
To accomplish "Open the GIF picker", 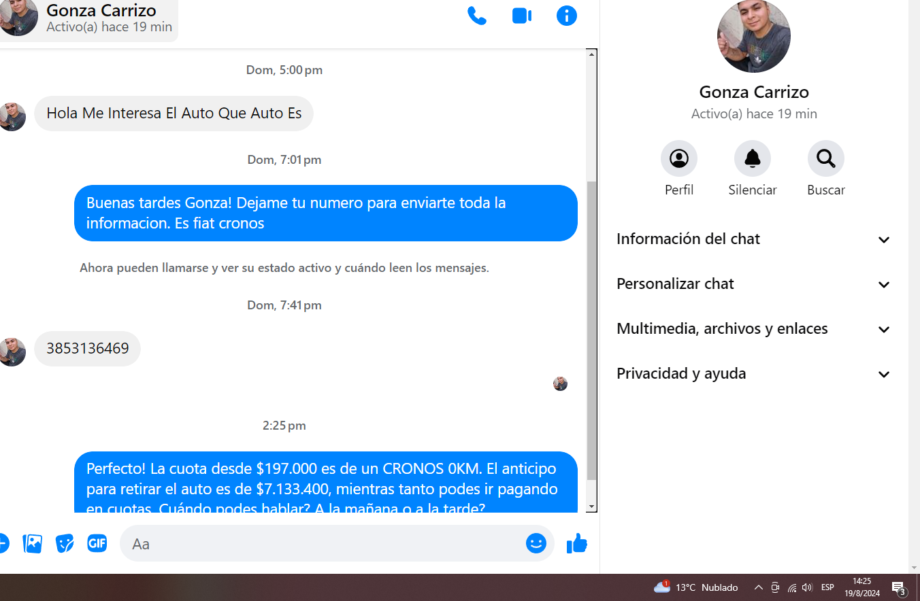I will 97,543.
